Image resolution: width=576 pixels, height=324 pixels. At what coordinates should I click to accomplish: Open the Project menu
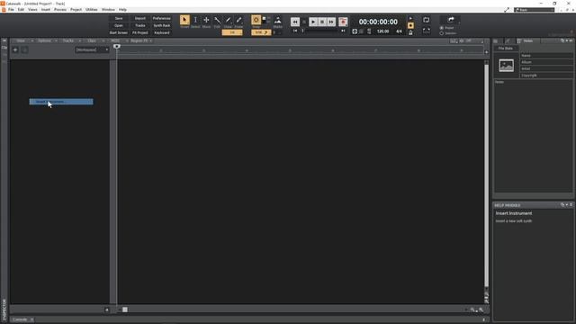point(76,10)
